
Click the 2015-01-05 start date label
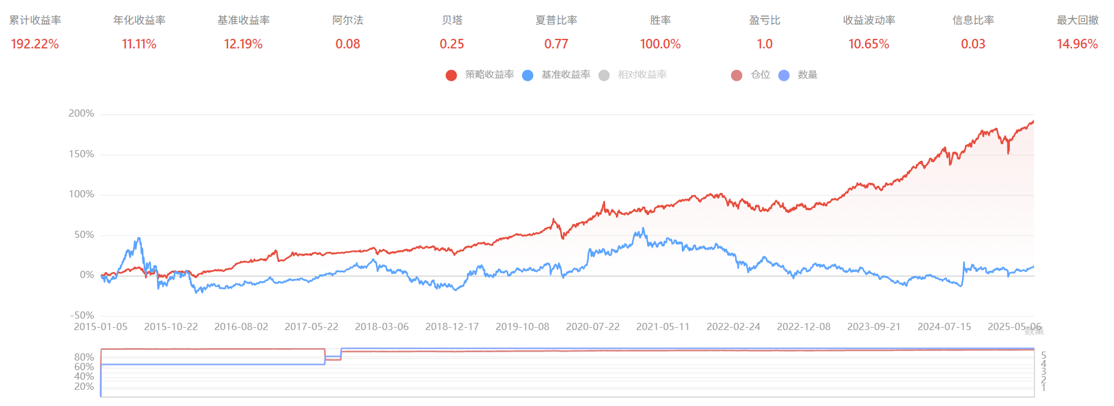[101, 327]
